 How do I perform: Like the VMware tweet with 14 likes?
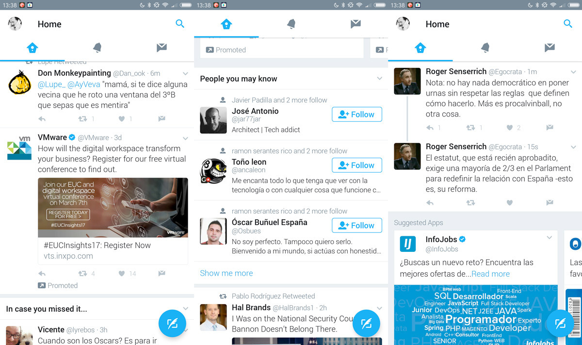click(122, 274)
